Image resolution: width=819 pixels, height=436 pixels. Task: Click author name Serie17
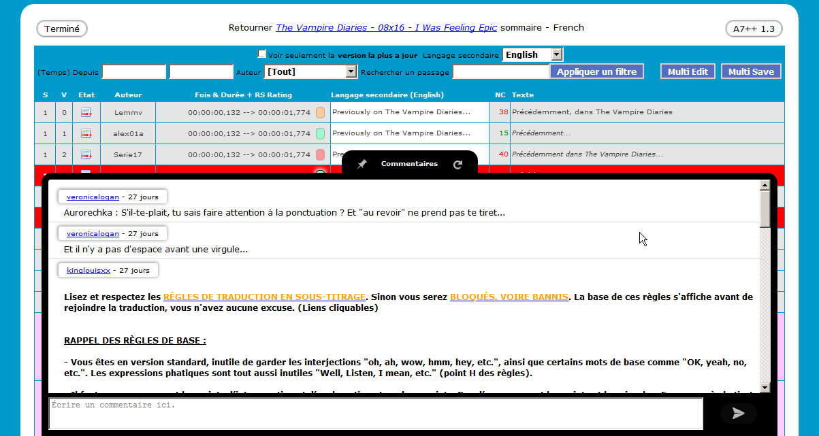[x=128, y=154]
